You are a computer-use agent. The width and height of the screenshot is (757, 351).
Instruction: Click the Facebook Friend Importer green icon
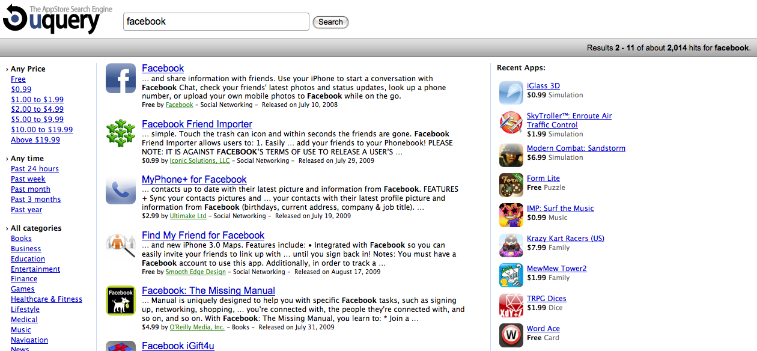pyautogui.click(x=121, y=133)
